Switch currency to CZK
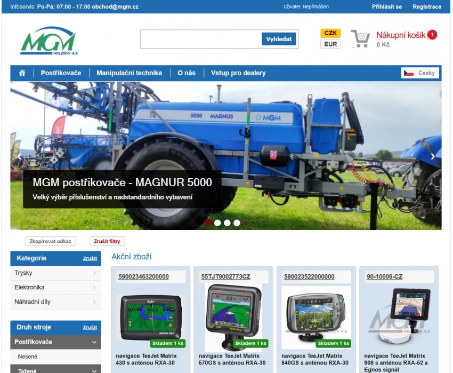453x373 pixels. coord(330,33)
